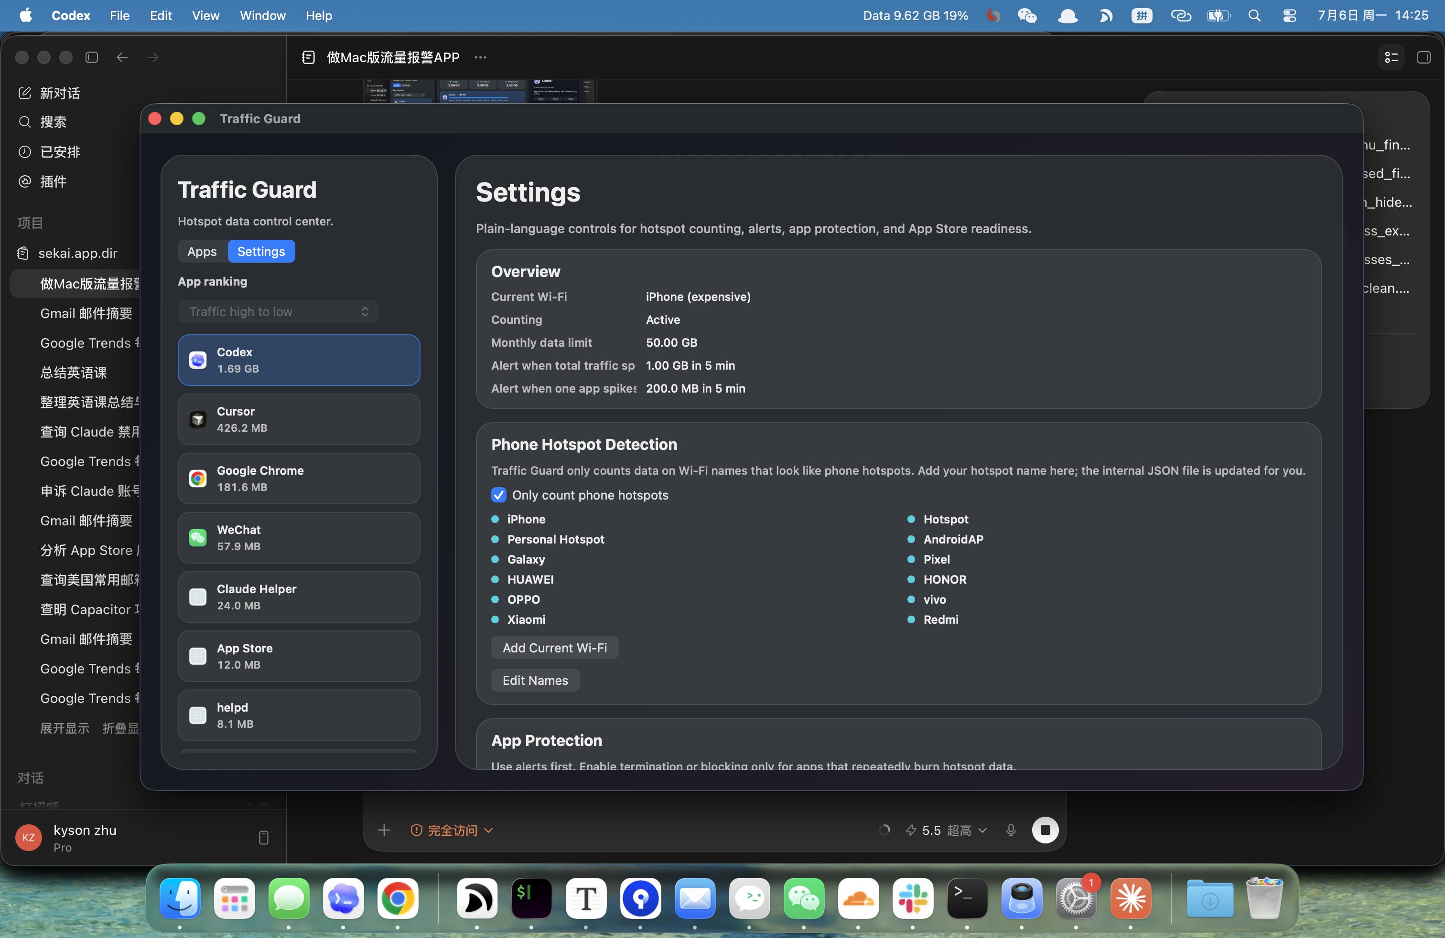The height and width of the screenshot is (938, 1445).
Task: Click the task list icon at Codex top right
Action: click(x=1391, y=57)
